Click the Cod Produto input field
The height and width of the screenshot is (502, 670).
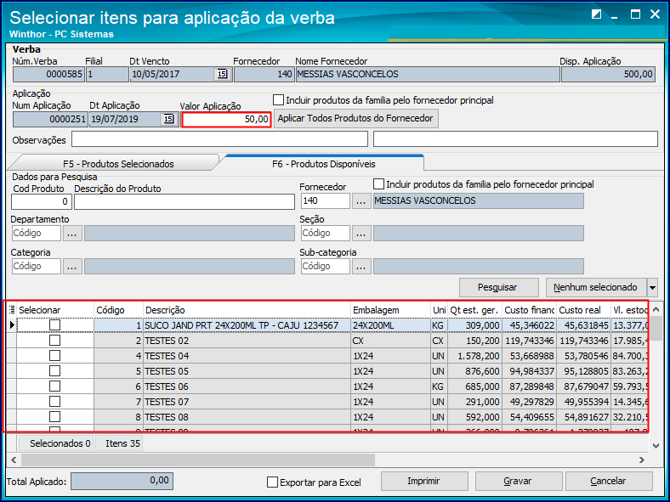point(42,201)
